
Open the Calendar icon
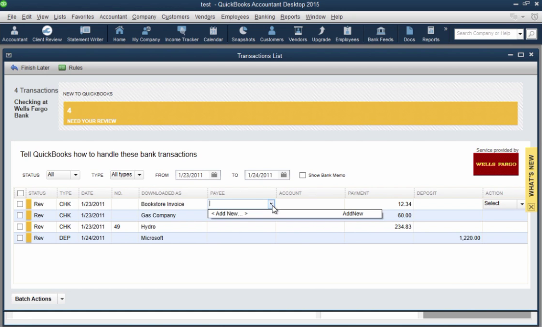pos(213,34)
